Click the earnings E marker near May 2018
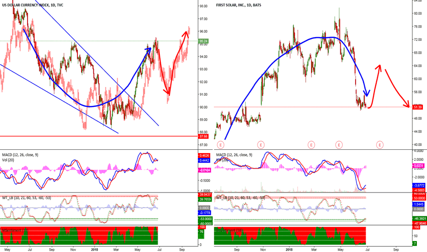This screenshot has height=252, width=427. [x=339, y=145]
